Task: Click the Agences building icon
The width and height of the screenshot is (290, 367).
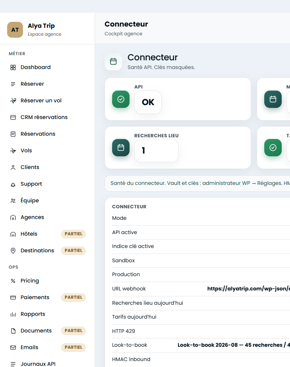Action: click(x=13, y=217)
